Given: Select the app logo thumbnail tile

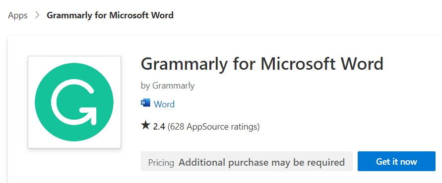Looking at the screenshot, I should 74,102.
